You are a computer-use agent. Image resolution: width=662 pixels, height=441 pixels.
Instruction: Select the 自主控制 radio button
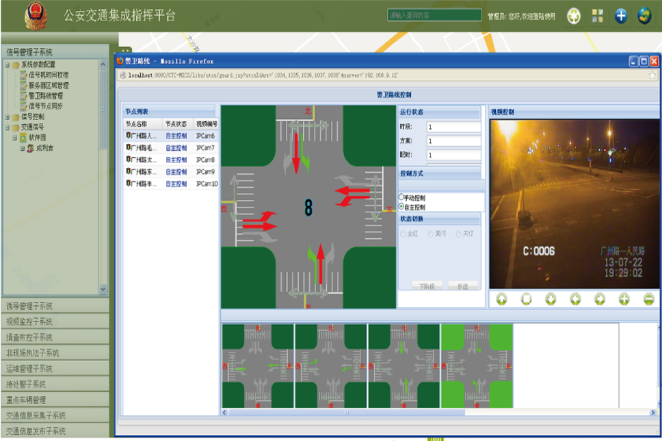pos(402,207)
